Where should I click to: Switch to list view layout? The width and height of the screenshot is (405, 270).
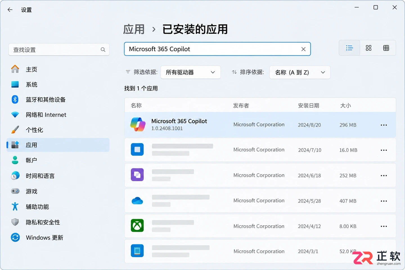[x=349, y=48]
